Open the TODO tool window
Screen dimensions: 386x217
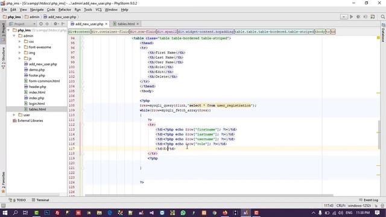[x=17, y=200]
